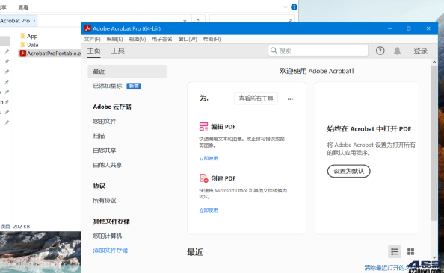Open 扫描 in the sidebar
This screenshot has height=273, width=444.
point(99,136)
